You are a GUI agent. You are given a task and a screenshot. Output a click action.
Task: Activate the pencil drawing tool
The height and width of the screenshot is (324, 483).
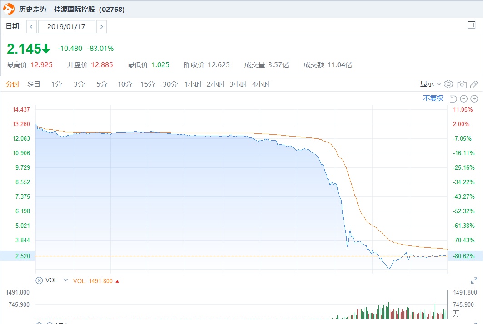[474, 84]
